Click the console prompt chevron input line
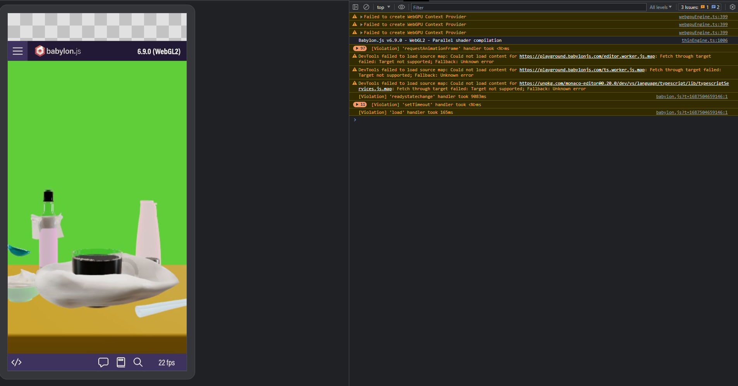 pos(544,120)
